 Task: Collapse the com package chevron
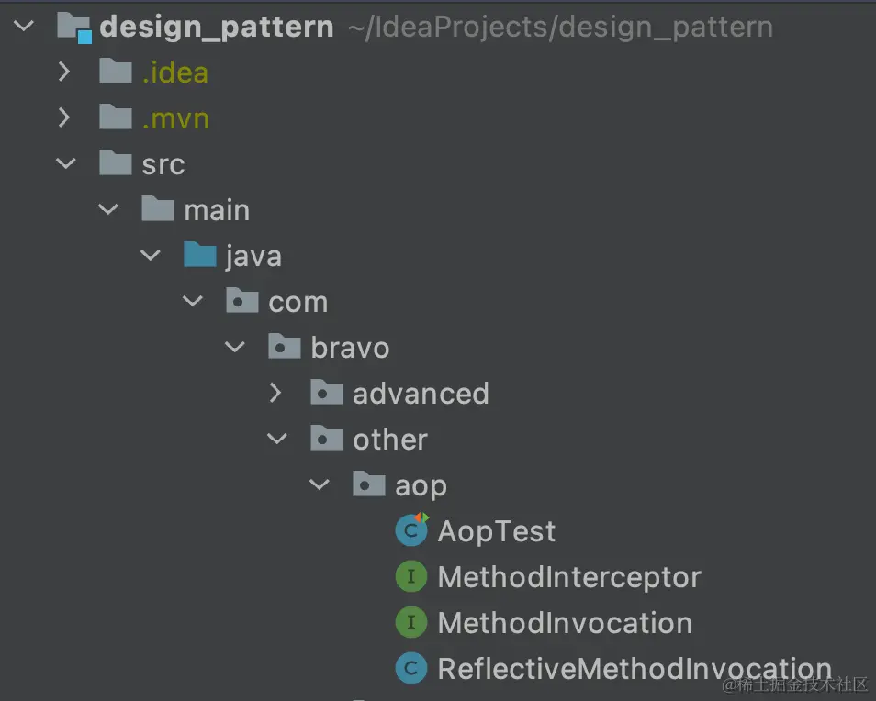click(193, 301)
